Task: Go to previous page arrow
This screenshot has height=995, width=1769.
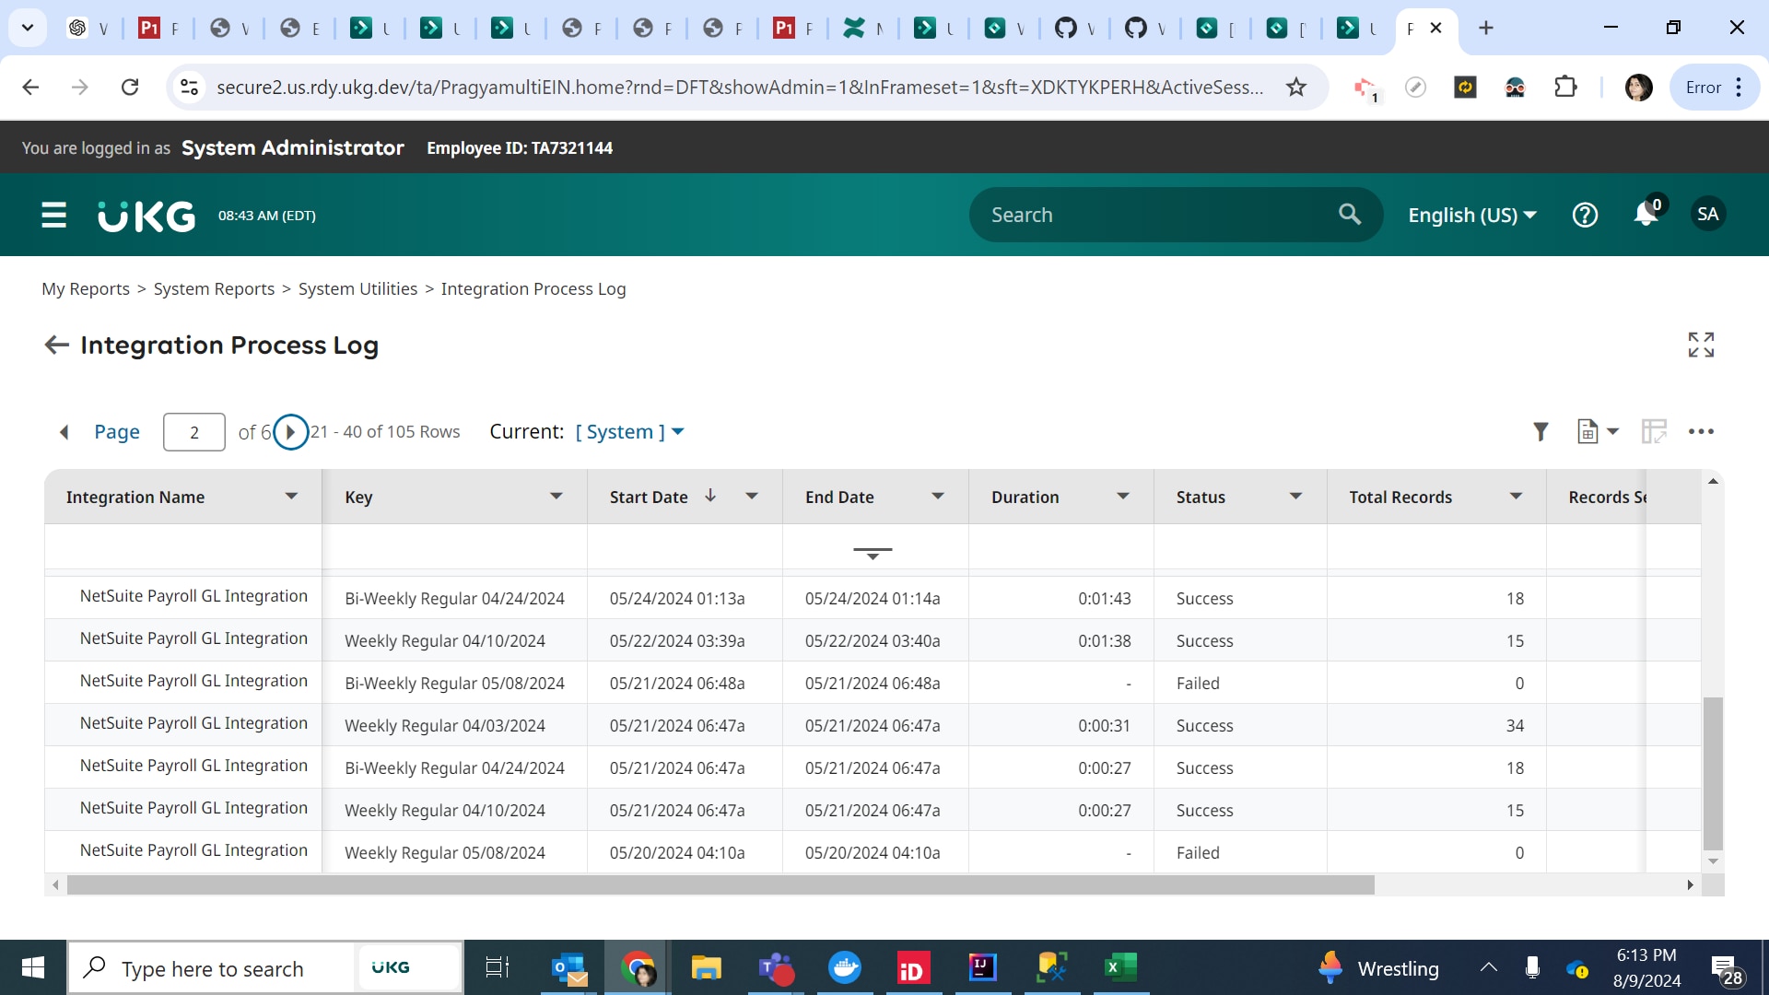Action: click(x=64, y=432)
